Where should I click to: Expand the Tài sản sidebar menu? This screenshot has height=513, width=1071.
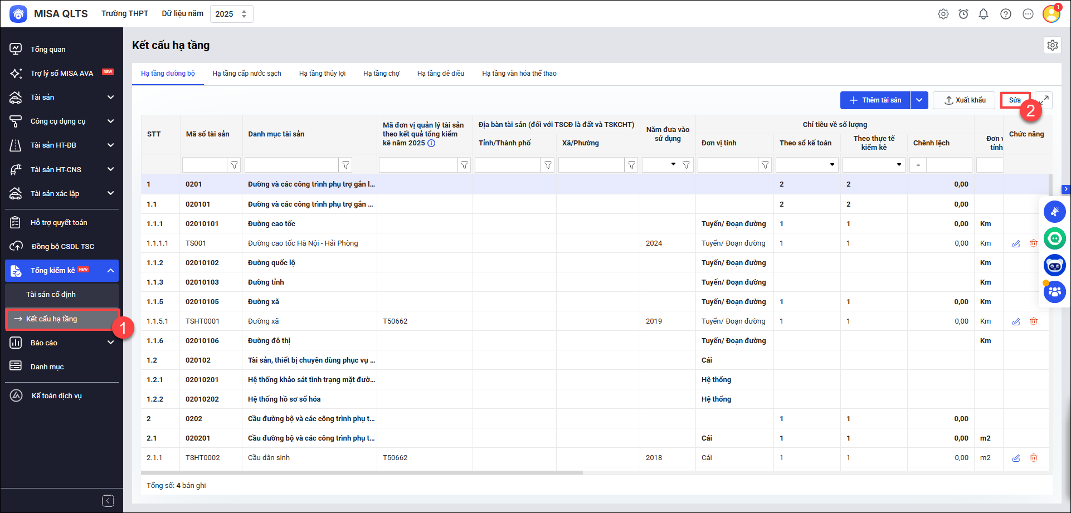(110, 97)
